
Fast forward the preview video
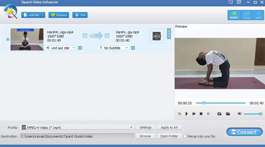point(194,114)
